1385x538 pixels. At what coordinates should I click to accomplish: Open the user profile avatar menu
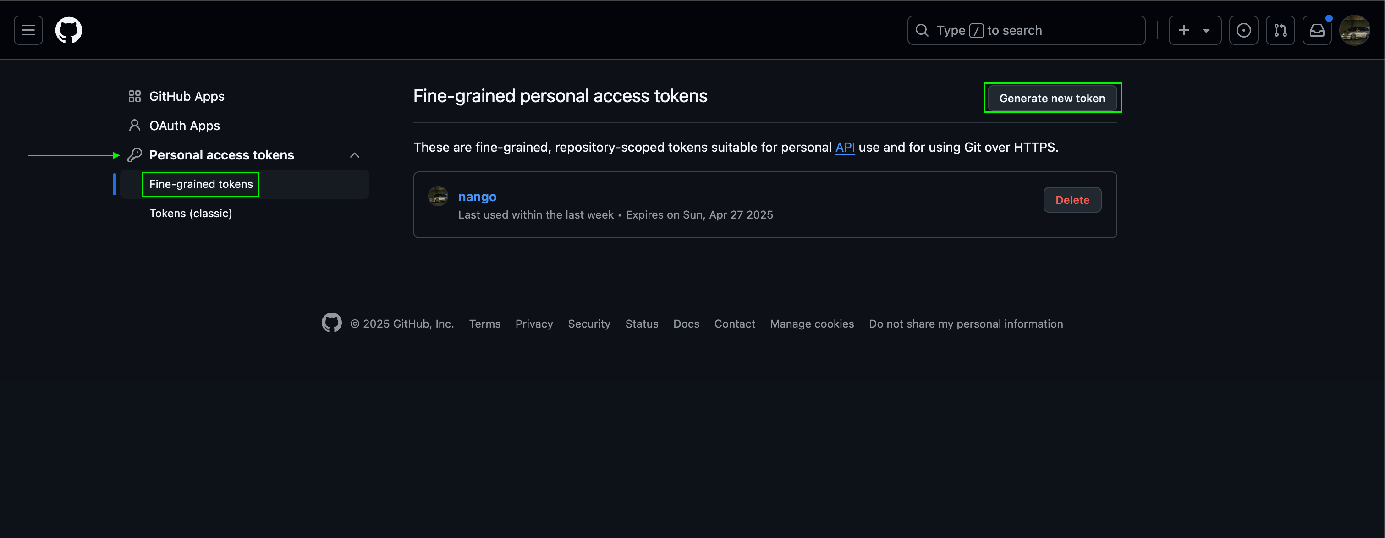(x=1354, y=30)
